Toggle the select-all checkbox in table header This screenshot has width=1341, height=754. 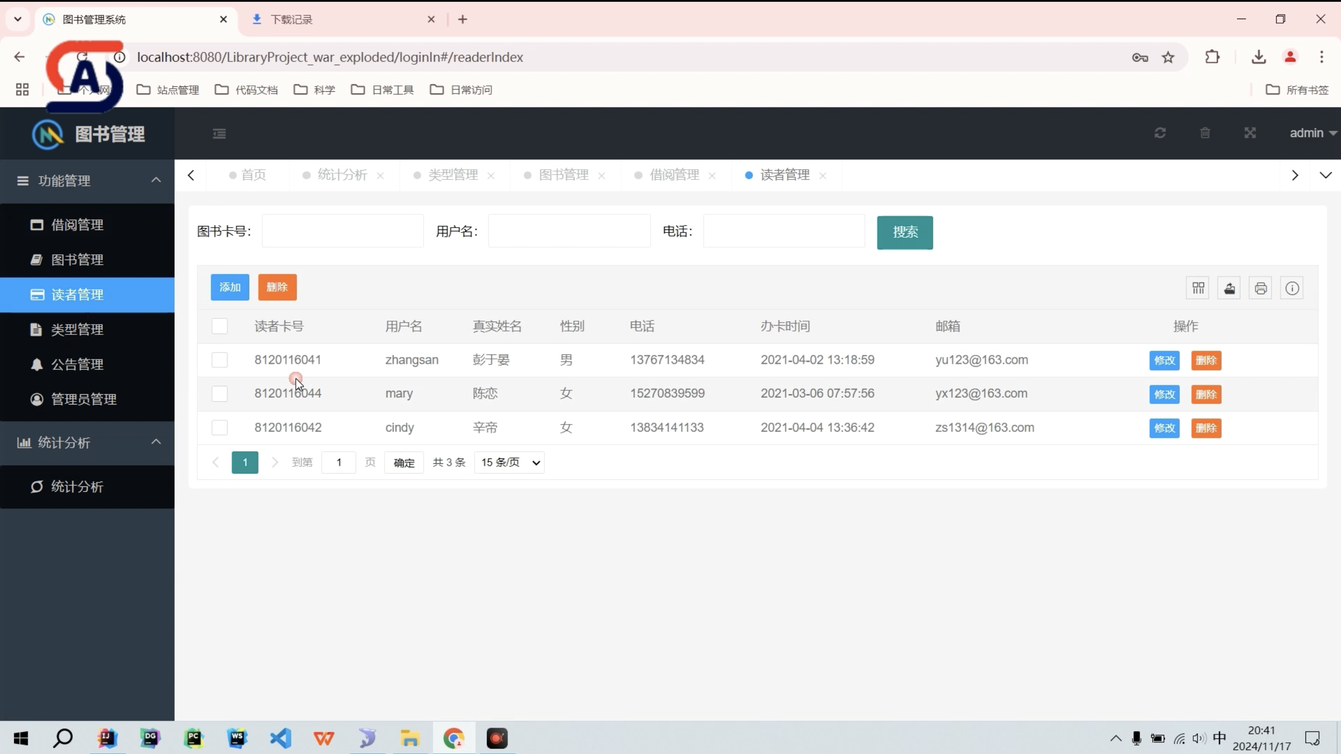point(219,326)
